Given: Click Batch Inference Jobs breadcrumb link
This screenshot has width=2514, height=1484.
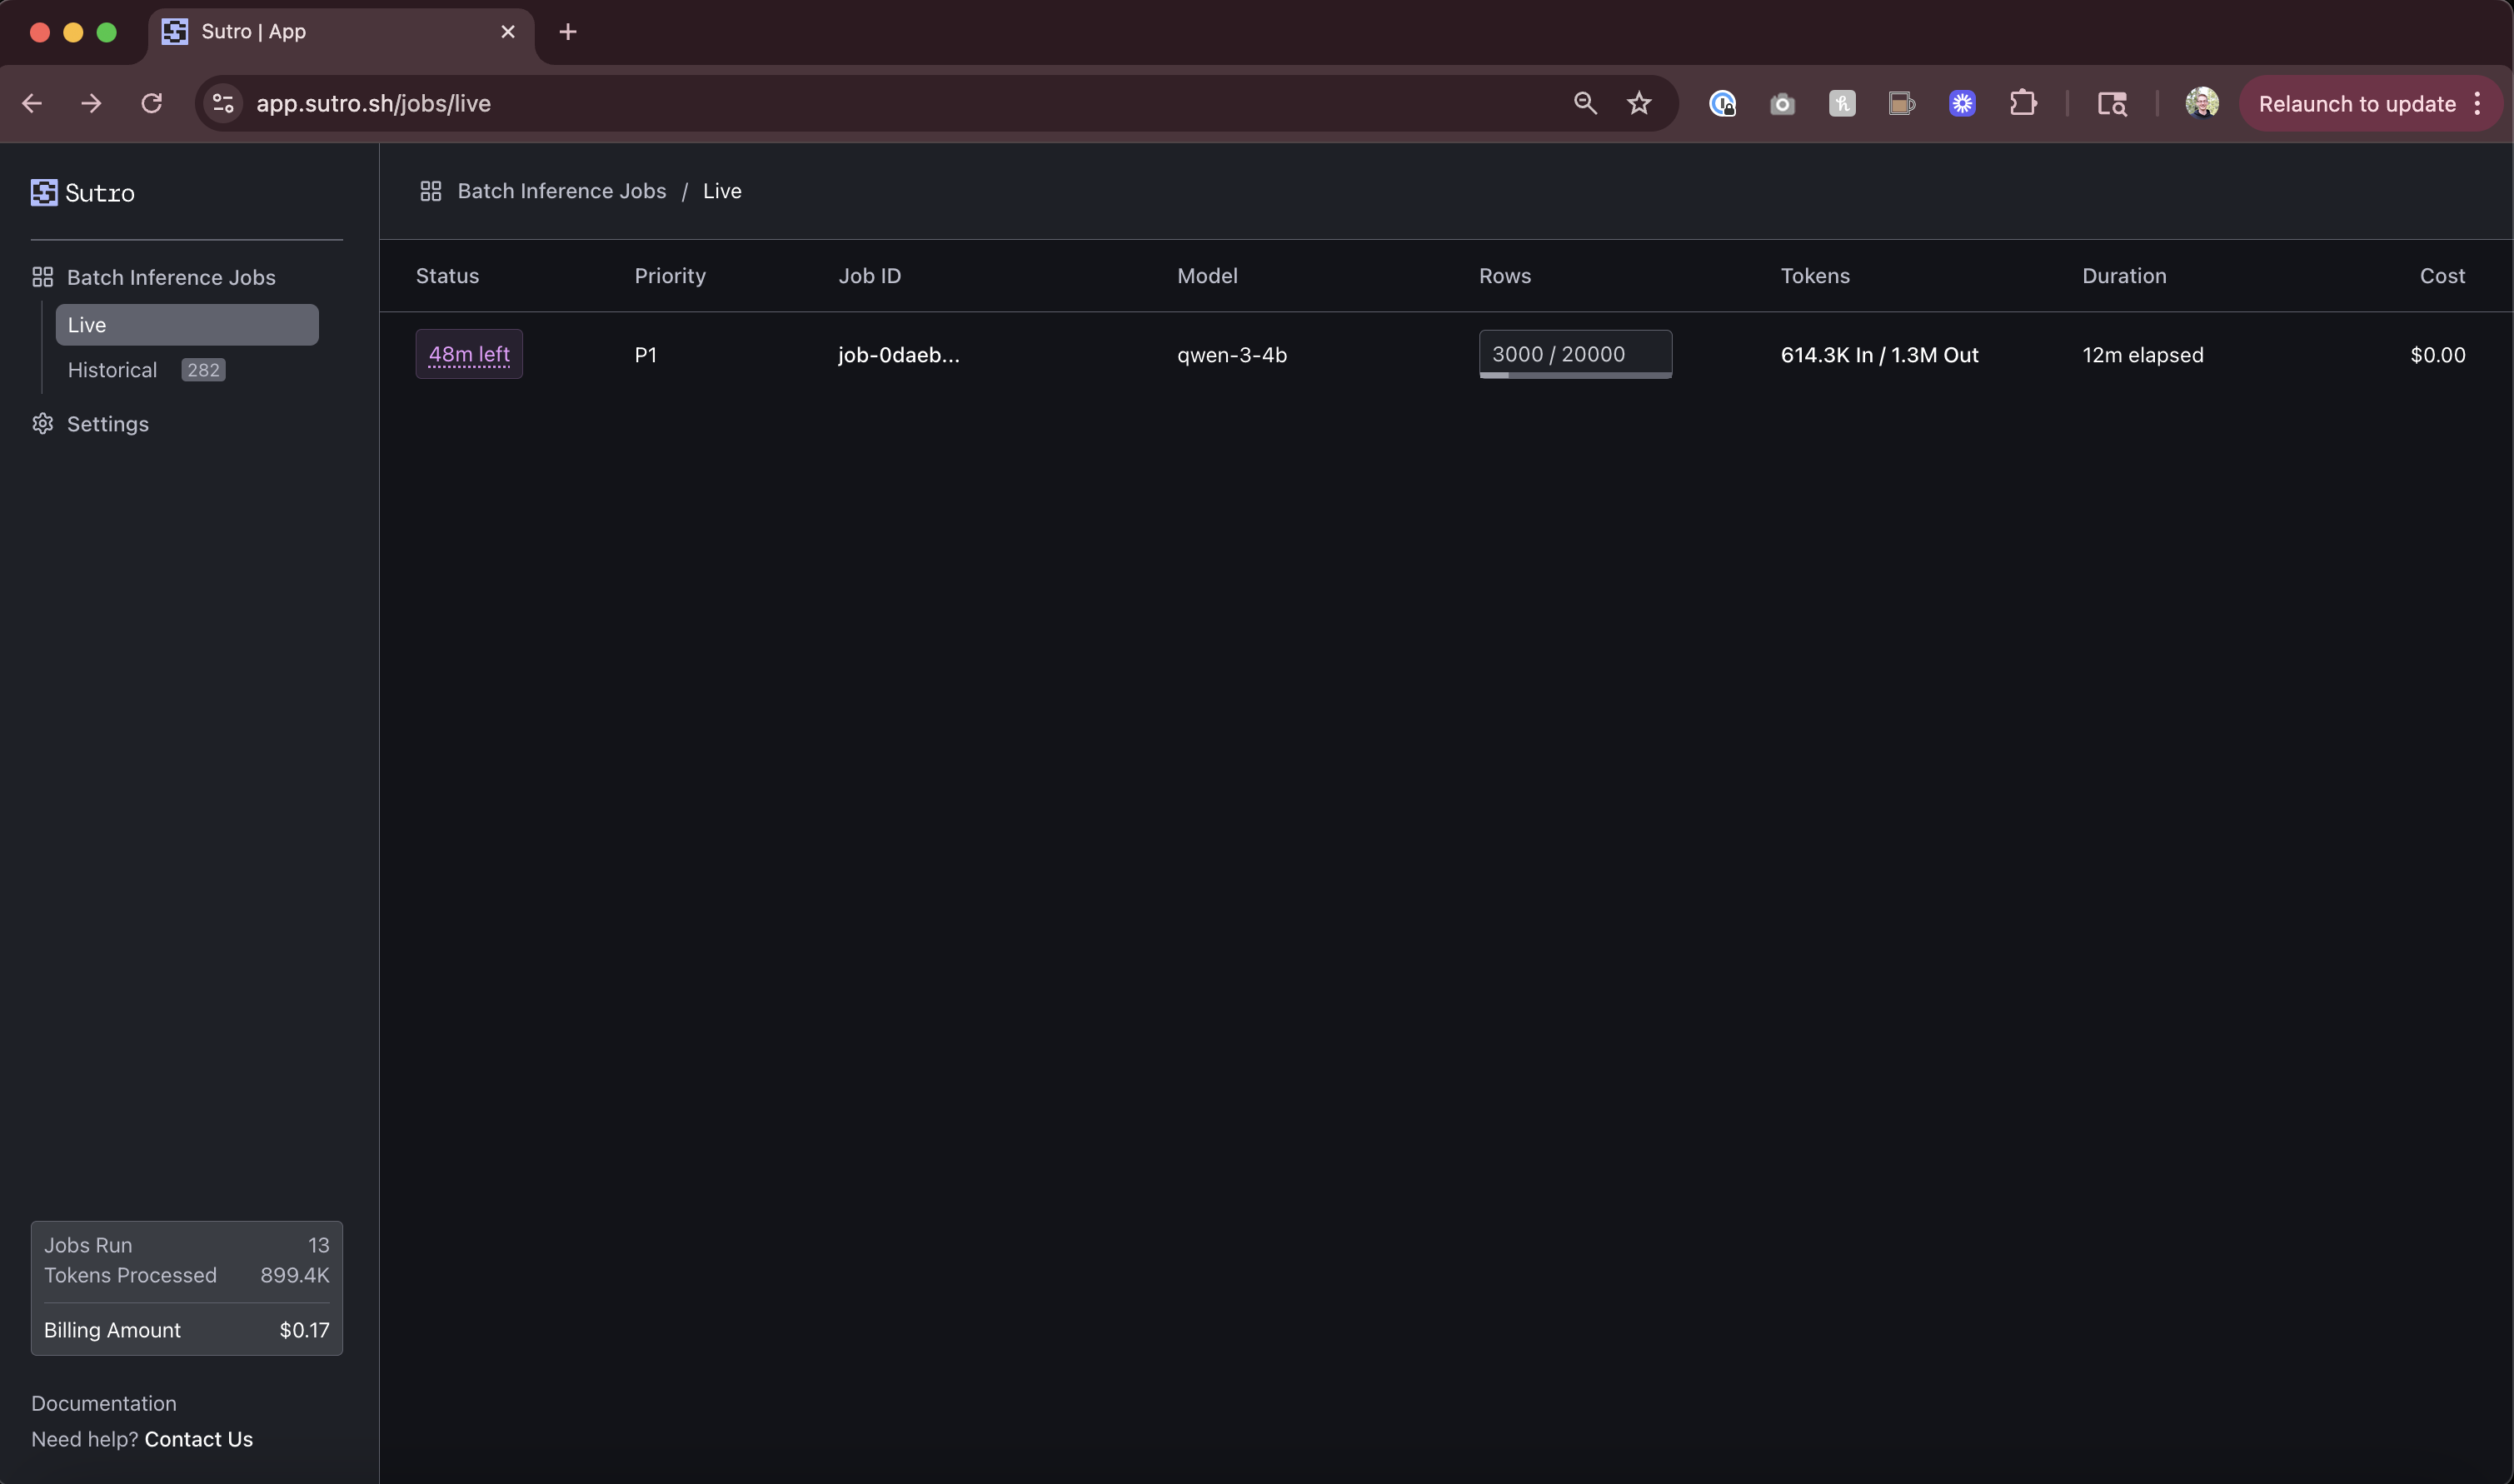Looking at the screenshot, I should 562,191.
